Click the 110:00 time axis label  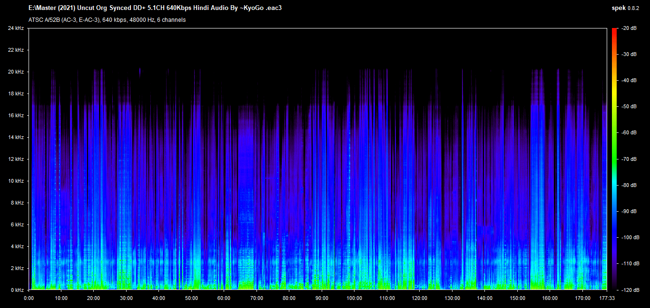point(387,299)
